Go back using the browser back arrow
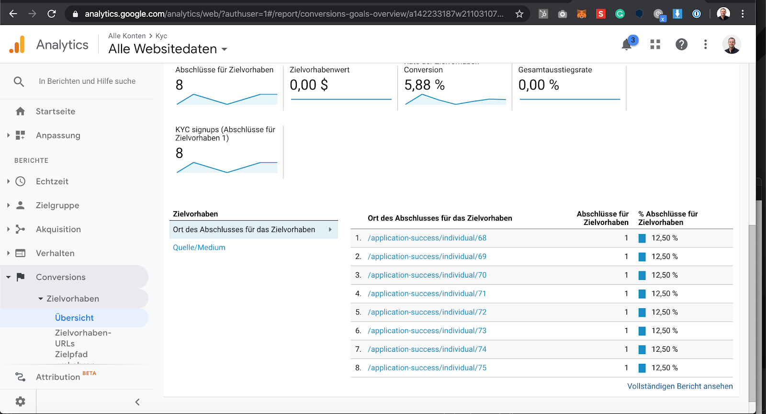The image size is (766, 414). pyautogui.click(x=13, y=14)
